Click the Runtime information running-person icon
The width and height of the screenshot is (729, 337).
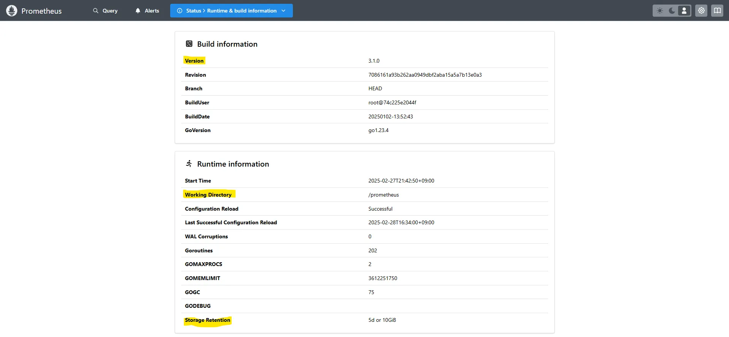[189, 164]
